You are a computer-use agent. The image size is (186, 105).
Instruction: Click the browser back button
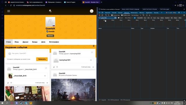6,5
